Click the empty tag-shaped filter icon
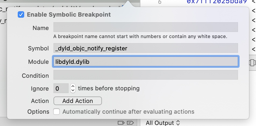The width and height of the screenshot is (256, 126). (121, 123)
